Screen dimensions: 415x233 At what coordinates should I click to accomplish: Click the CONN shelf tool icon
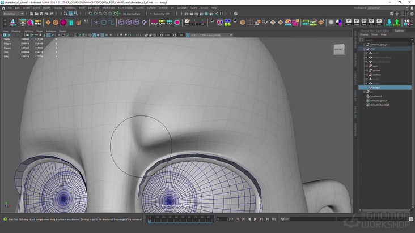[x=288, y=22]
